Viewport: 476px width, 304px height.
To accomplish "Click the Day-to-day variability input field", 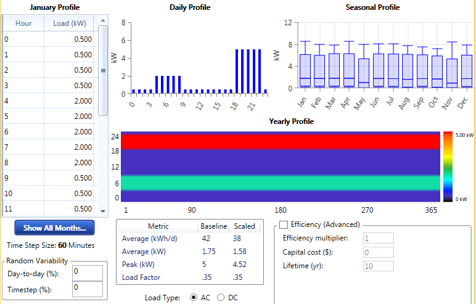I will [87, 273].
